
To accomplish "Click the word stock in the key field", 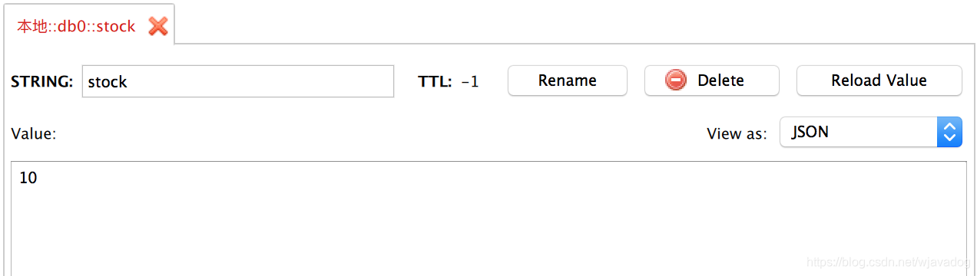I will 108,82.
